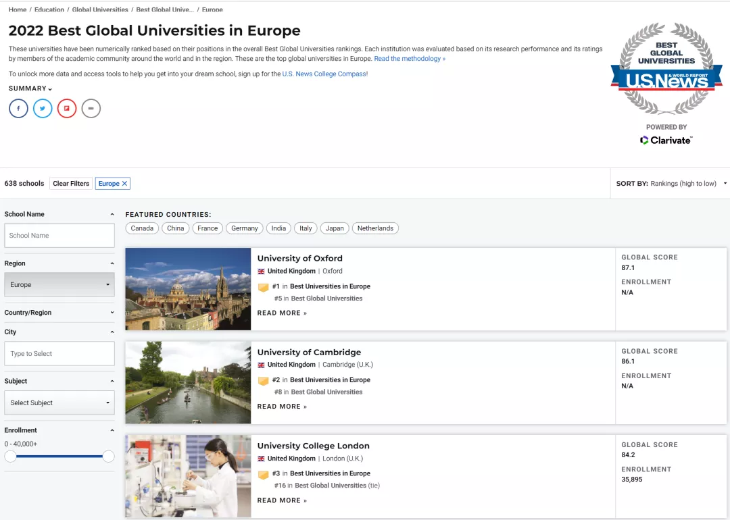Open the Cambridge river thumbnail
This screenshot has height=520, width=730.
pos(188,382)
